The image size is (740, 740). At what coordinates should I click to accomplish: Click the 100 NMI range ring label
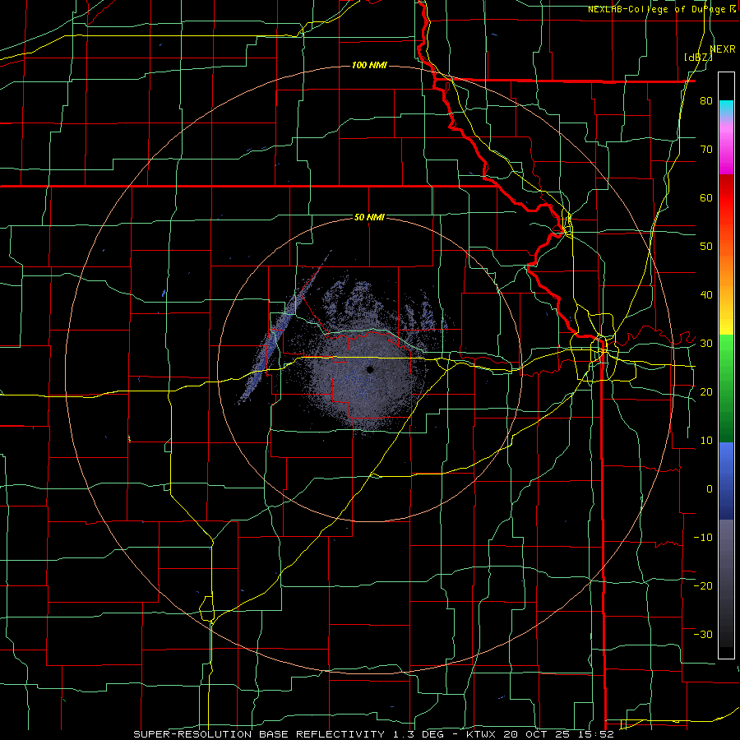tap(369, 65)
